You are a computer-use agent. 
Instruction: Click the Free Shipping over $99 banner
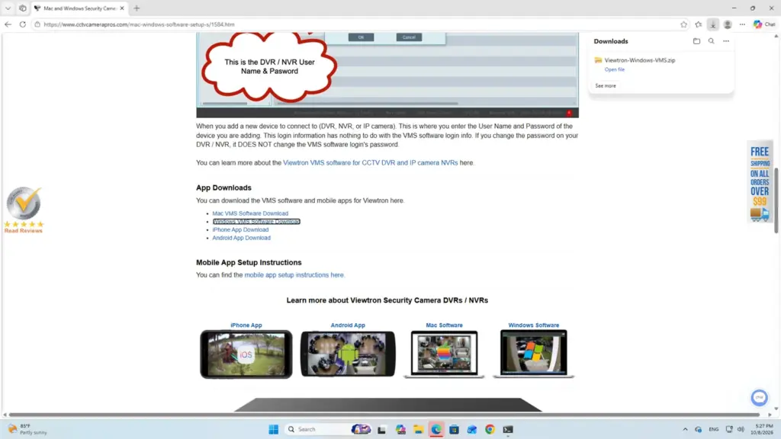[x=760, y=183]
